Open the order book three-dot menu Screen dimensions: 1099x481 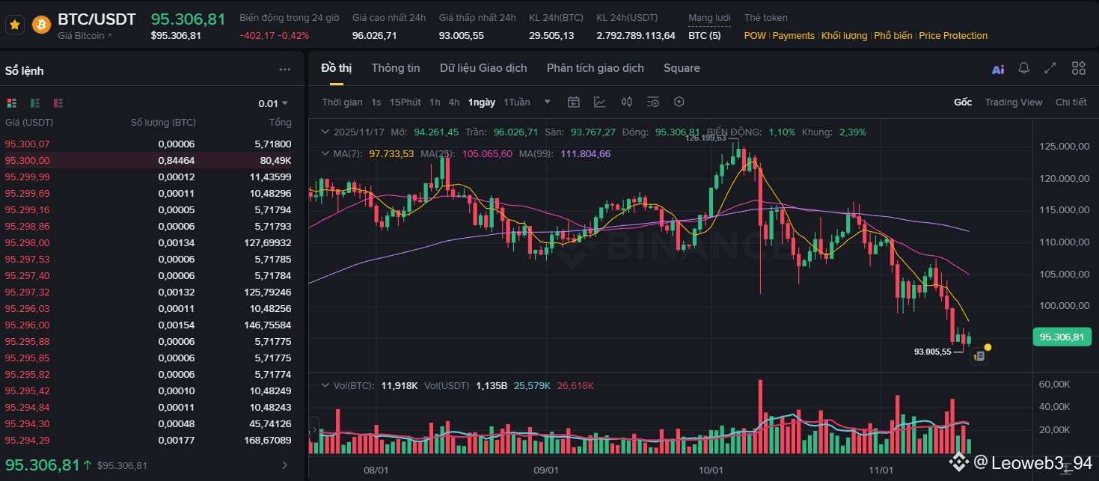(285, 70)
